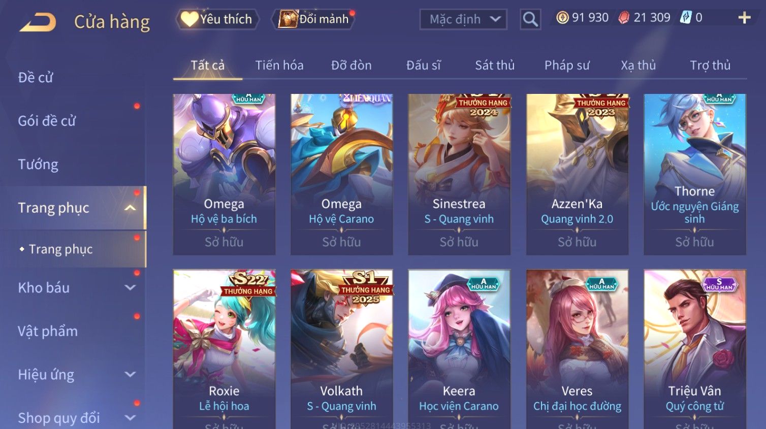Go to Tướng in sidebar

tap(38, 164)
